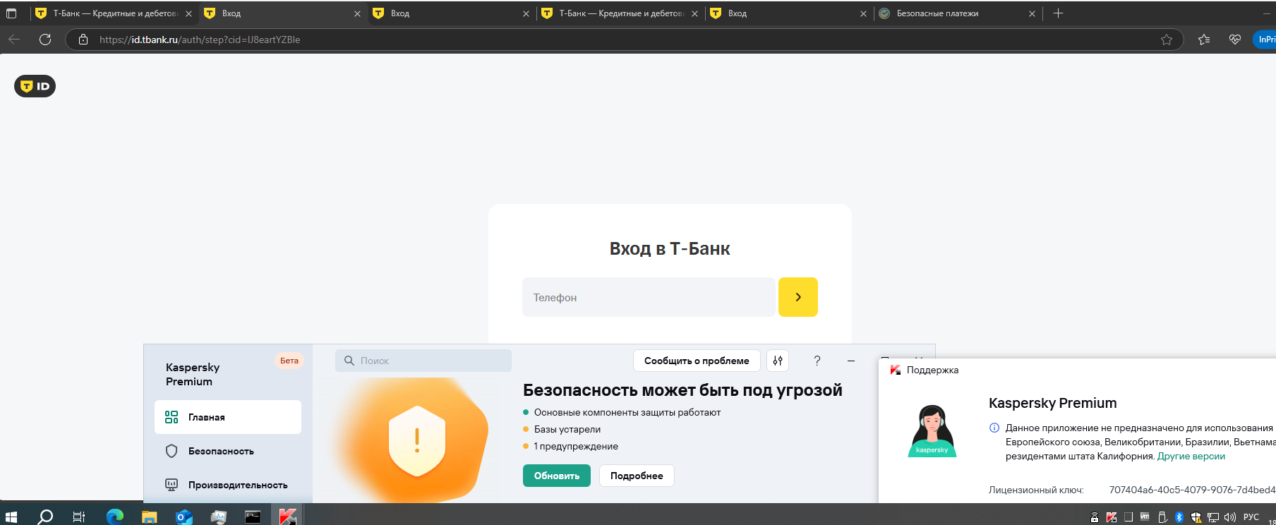Click the VMware tray icon
This screenshot has width=1276, height=525.
point(1145,517)
